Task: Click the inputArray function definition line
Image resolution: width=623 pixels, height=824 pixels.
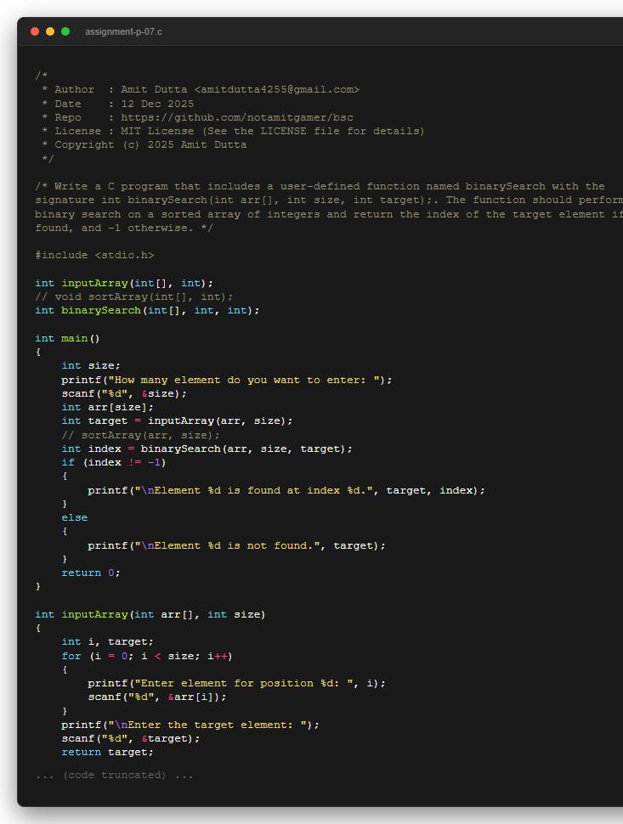Action: pos(150,614)
